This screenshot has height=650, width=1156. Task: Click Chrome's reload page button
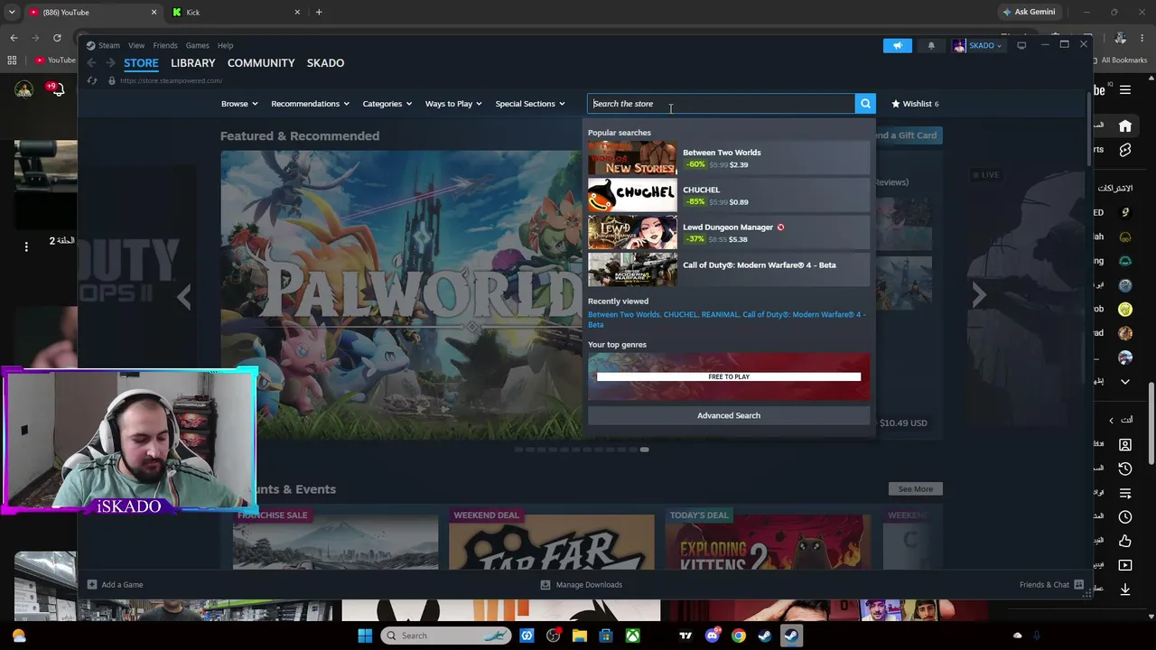point(57,38)
